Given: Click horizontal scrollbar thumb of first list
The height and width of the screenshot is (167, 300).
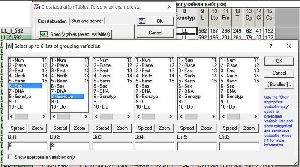Looking at the screenshot, I should pyautogui.click(x=21, y=117).
